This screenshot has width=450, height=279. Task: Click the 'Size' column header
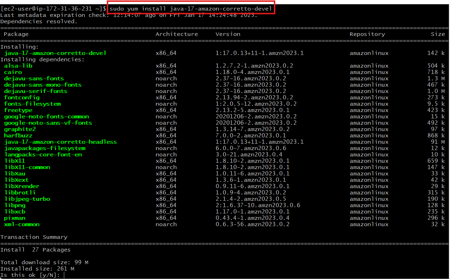coord(438,34)
